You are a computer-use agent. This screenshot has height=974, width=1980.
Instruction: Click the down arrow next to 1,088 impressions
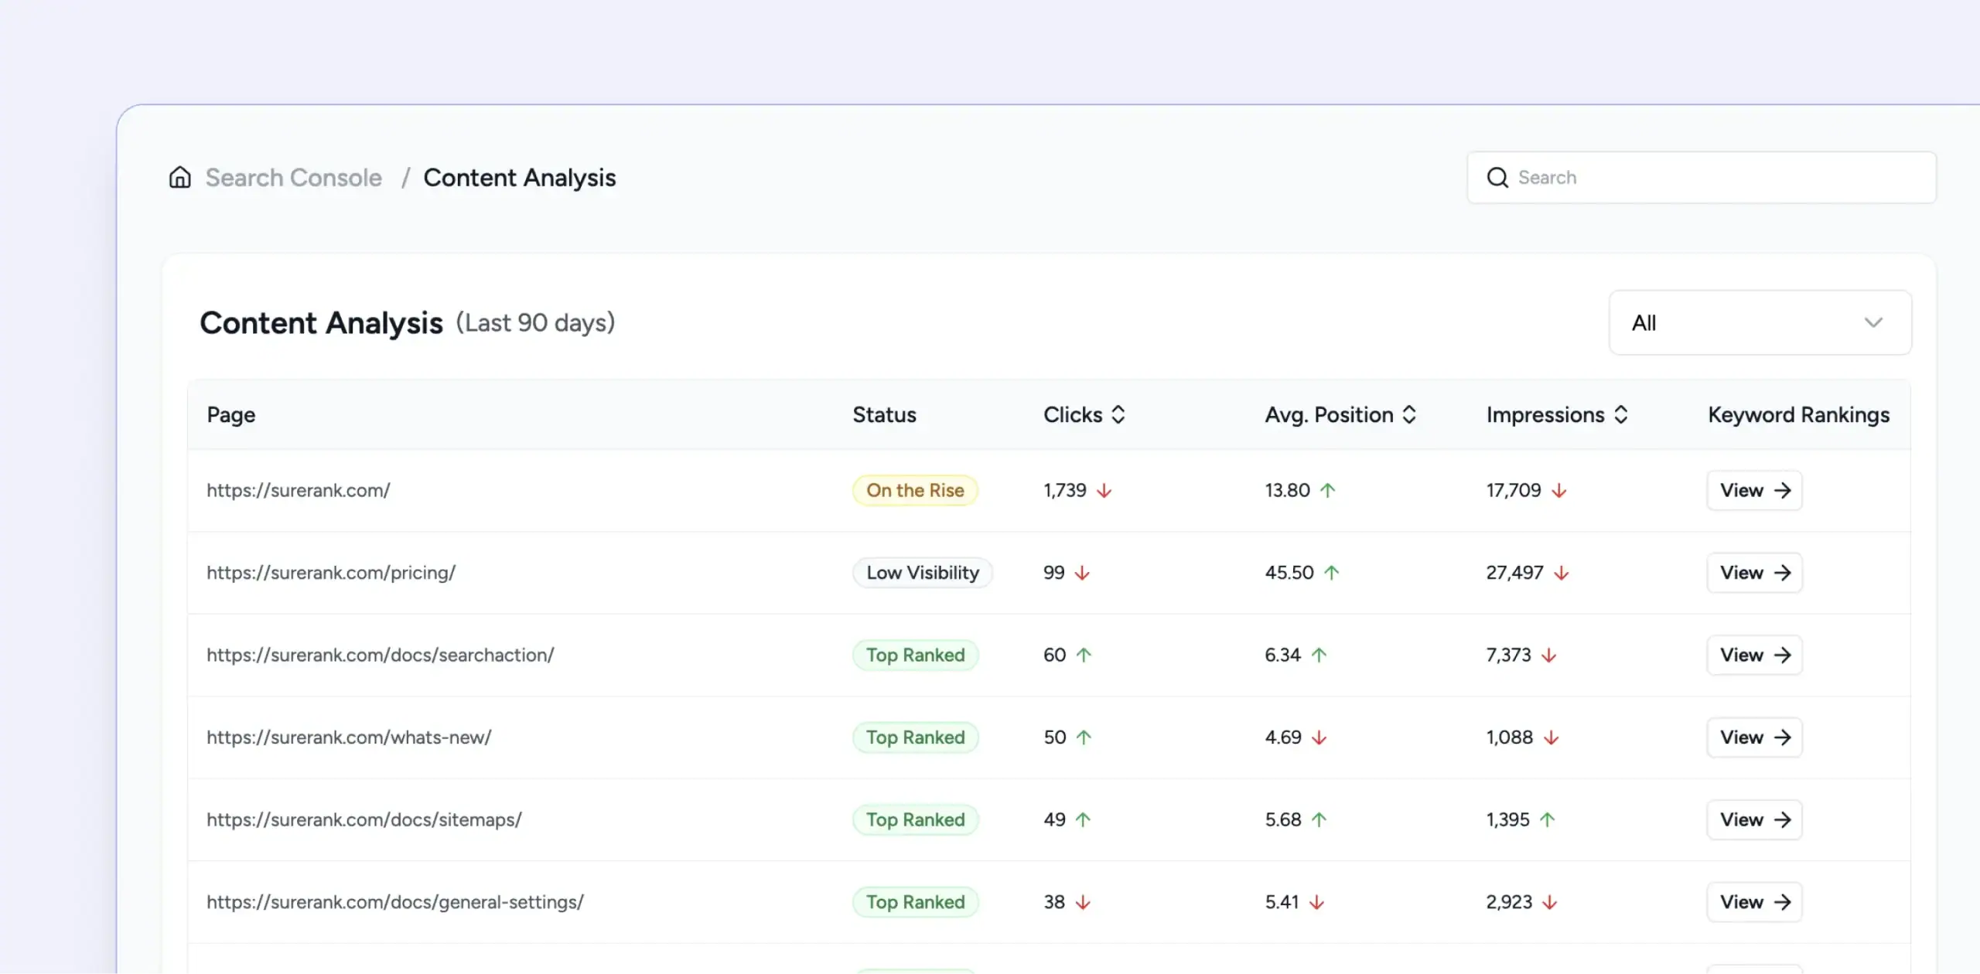[1552, 738]
